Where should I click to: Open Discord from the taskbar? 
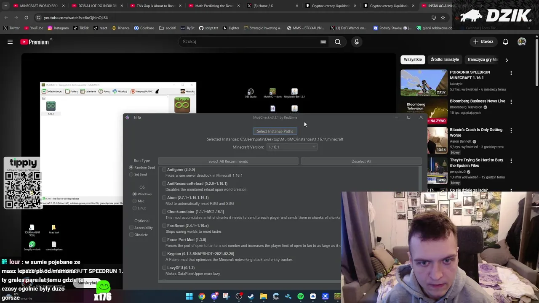(x=214, y=296)
